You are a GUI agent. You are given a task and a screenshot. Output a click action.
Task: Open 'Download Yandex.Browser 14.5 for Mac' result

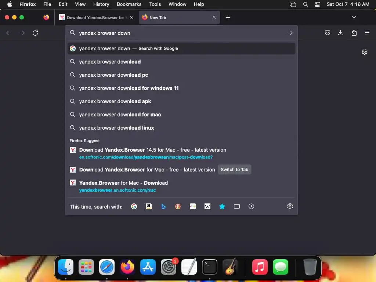pos(181,153)
